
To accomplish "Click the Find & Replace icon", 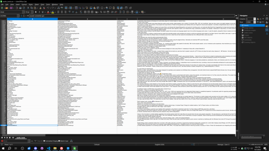I will coord(59,8).
